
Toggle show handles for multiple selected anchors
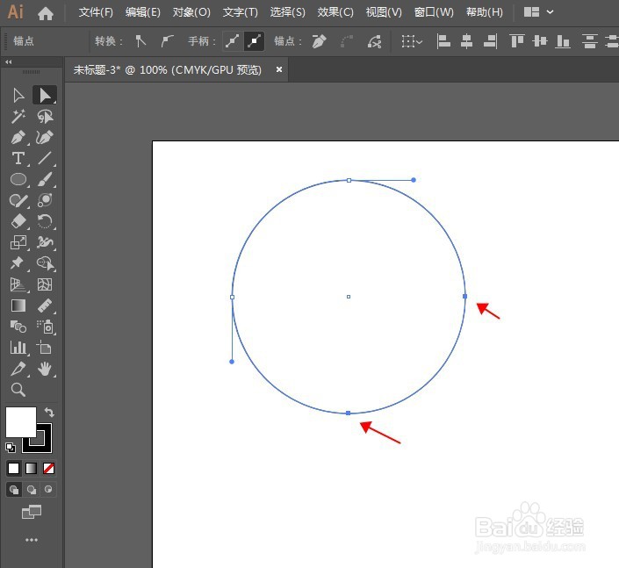[233, 41]
